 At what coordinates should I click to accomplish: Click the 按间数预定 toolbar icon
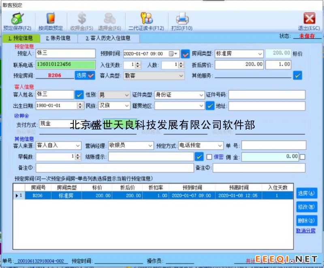(51, 19)
